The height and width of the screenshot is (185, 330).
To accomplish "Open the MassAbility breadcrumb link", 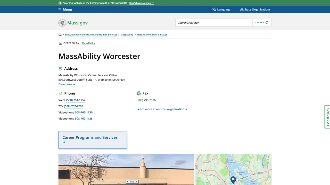I will tap(127, 35).
